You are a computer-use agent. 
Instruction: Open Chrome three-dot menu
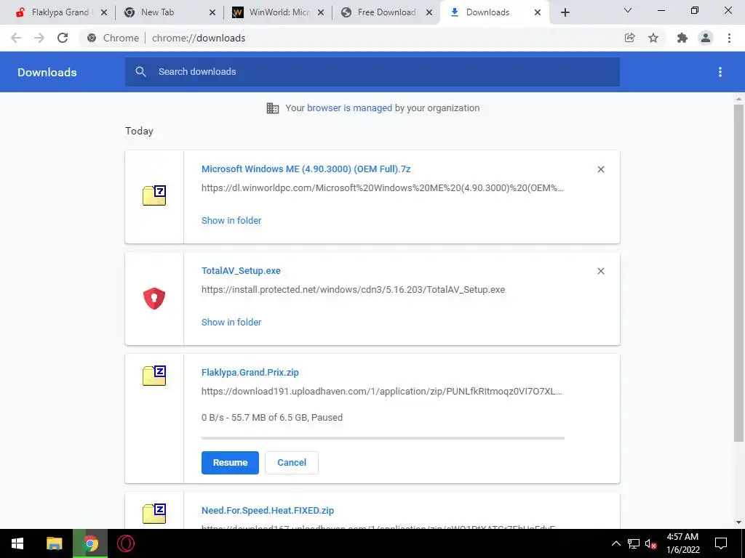729,38
